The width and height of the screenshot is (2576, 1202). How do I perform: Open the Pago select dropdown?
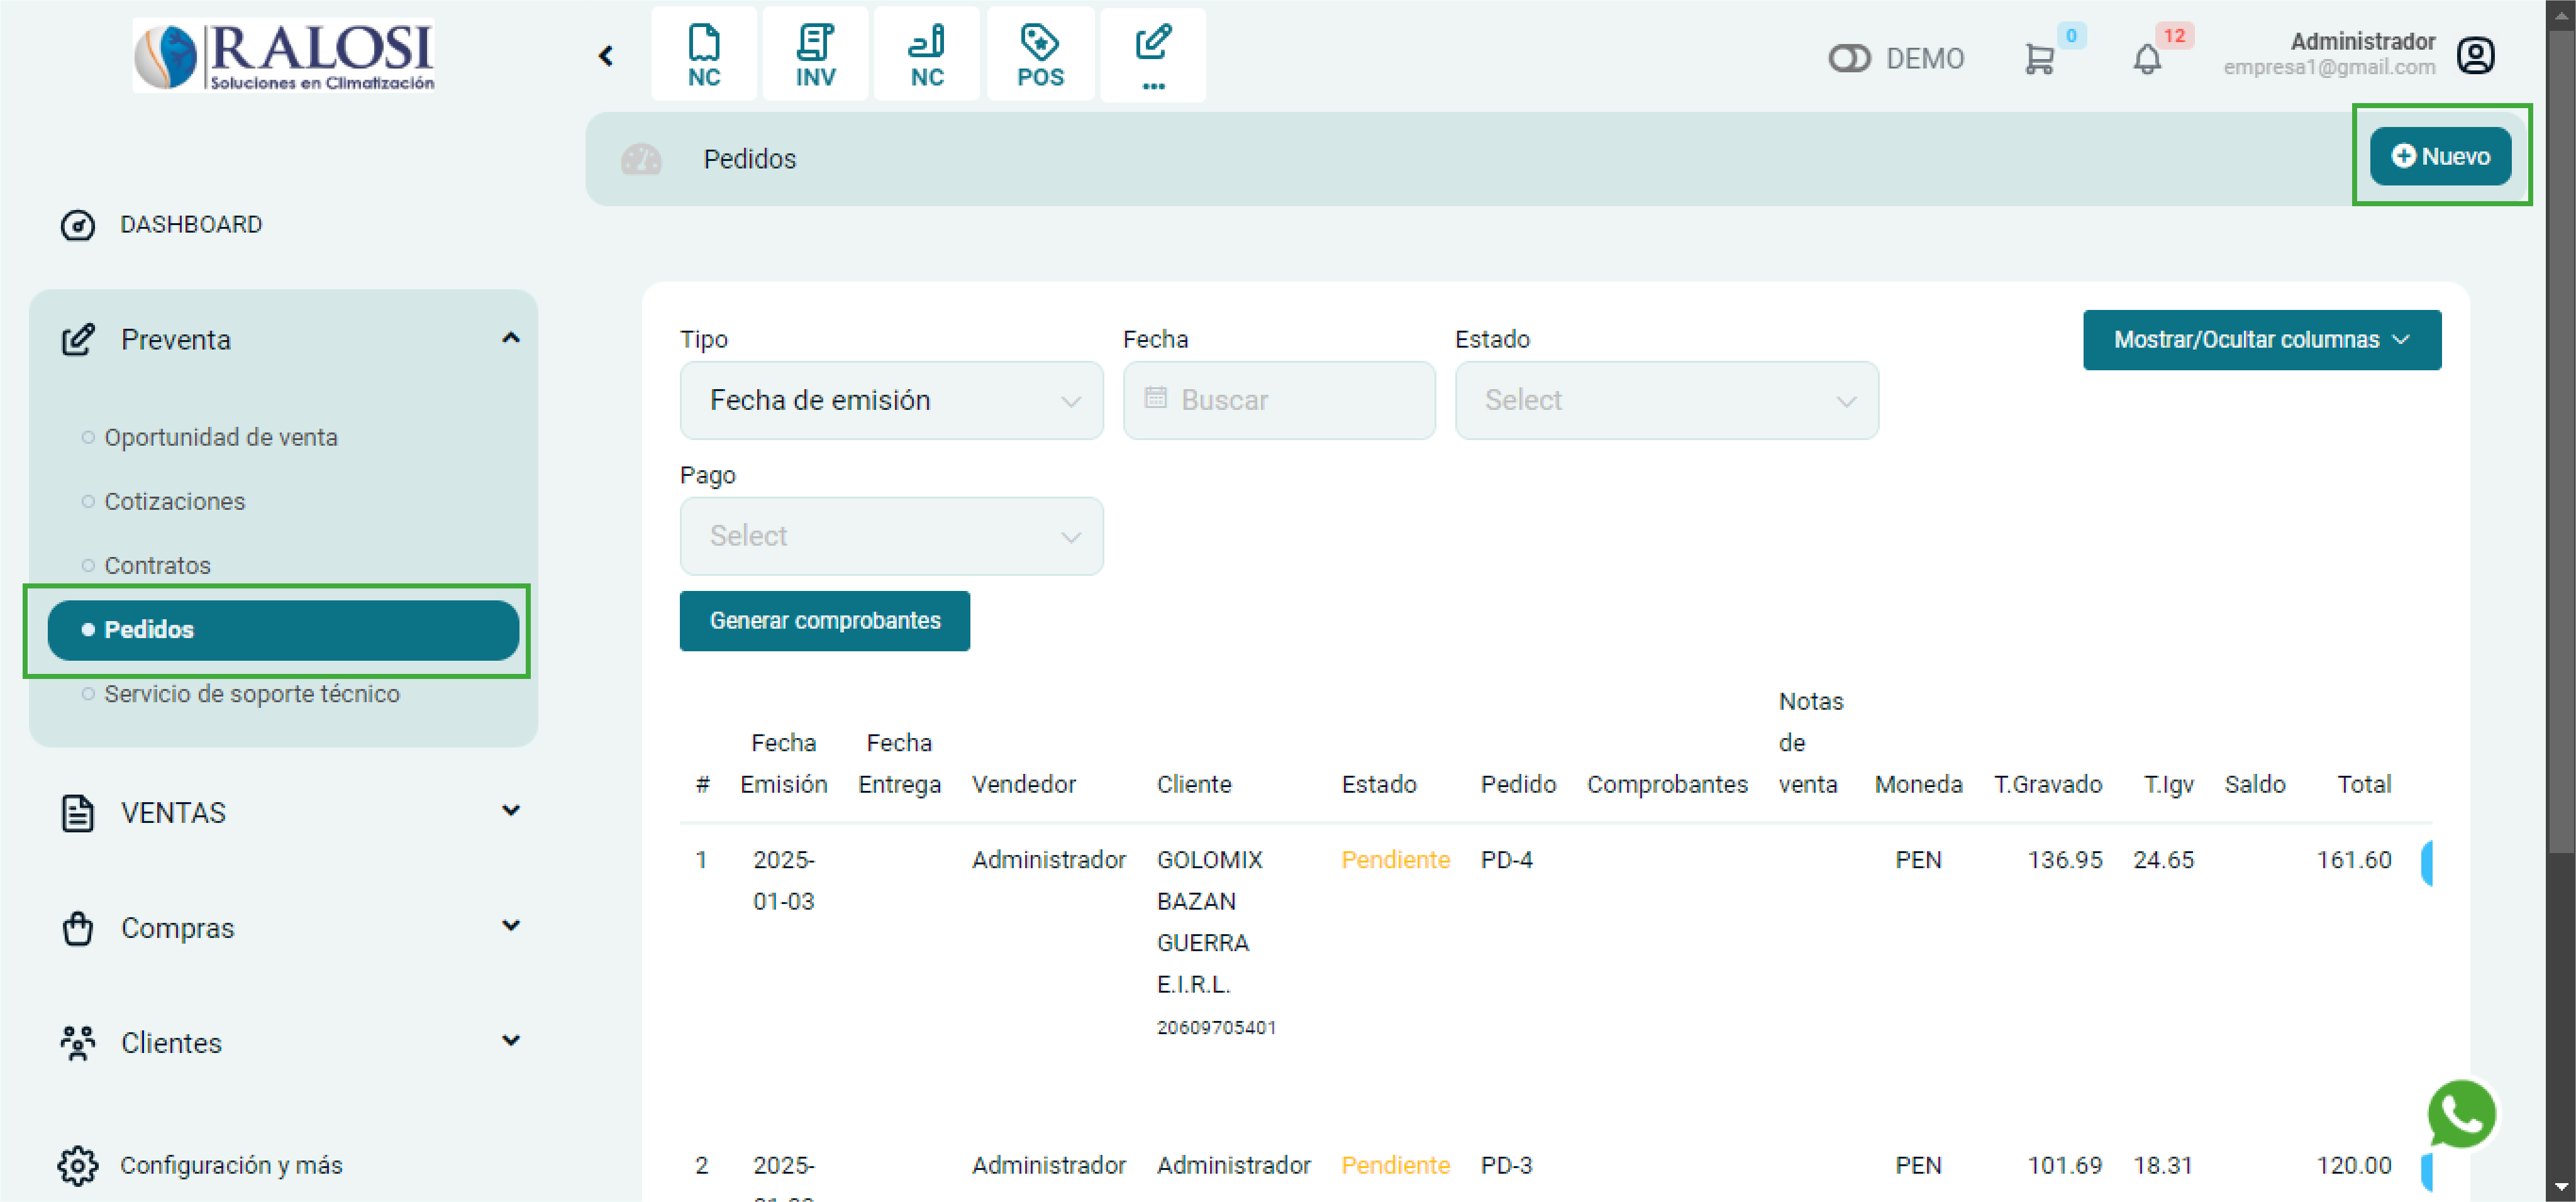point(891,536)
